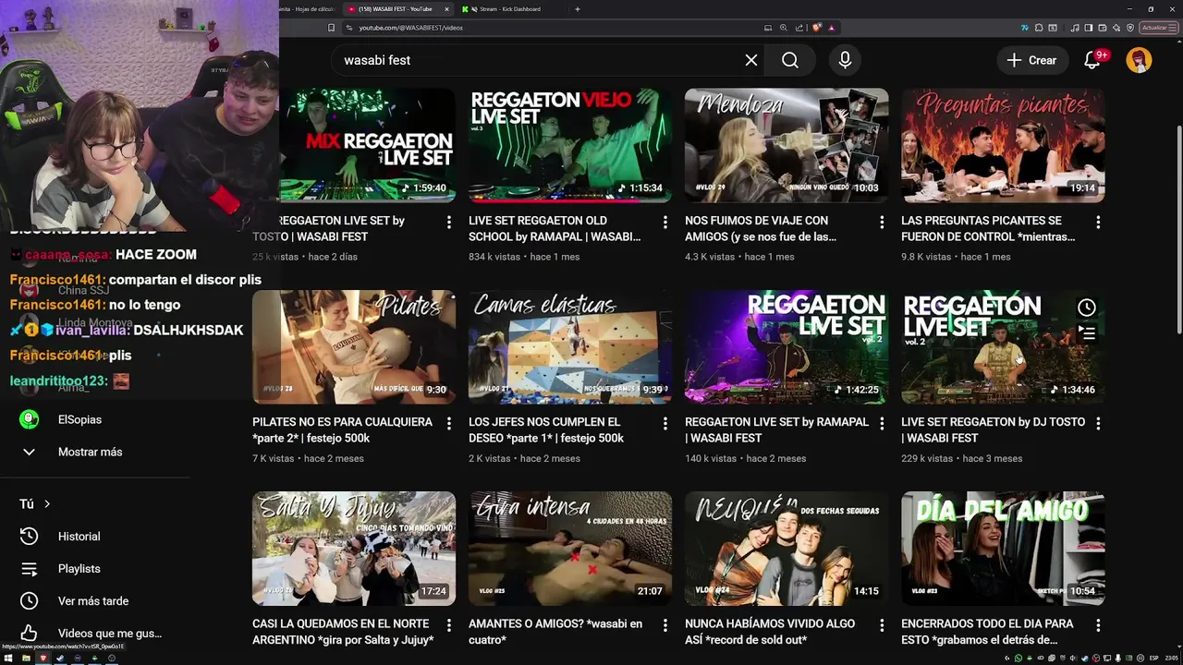Screen dimensions: 1183x665
Task: Expand the Tú section chevron
Action: [47, 504]
